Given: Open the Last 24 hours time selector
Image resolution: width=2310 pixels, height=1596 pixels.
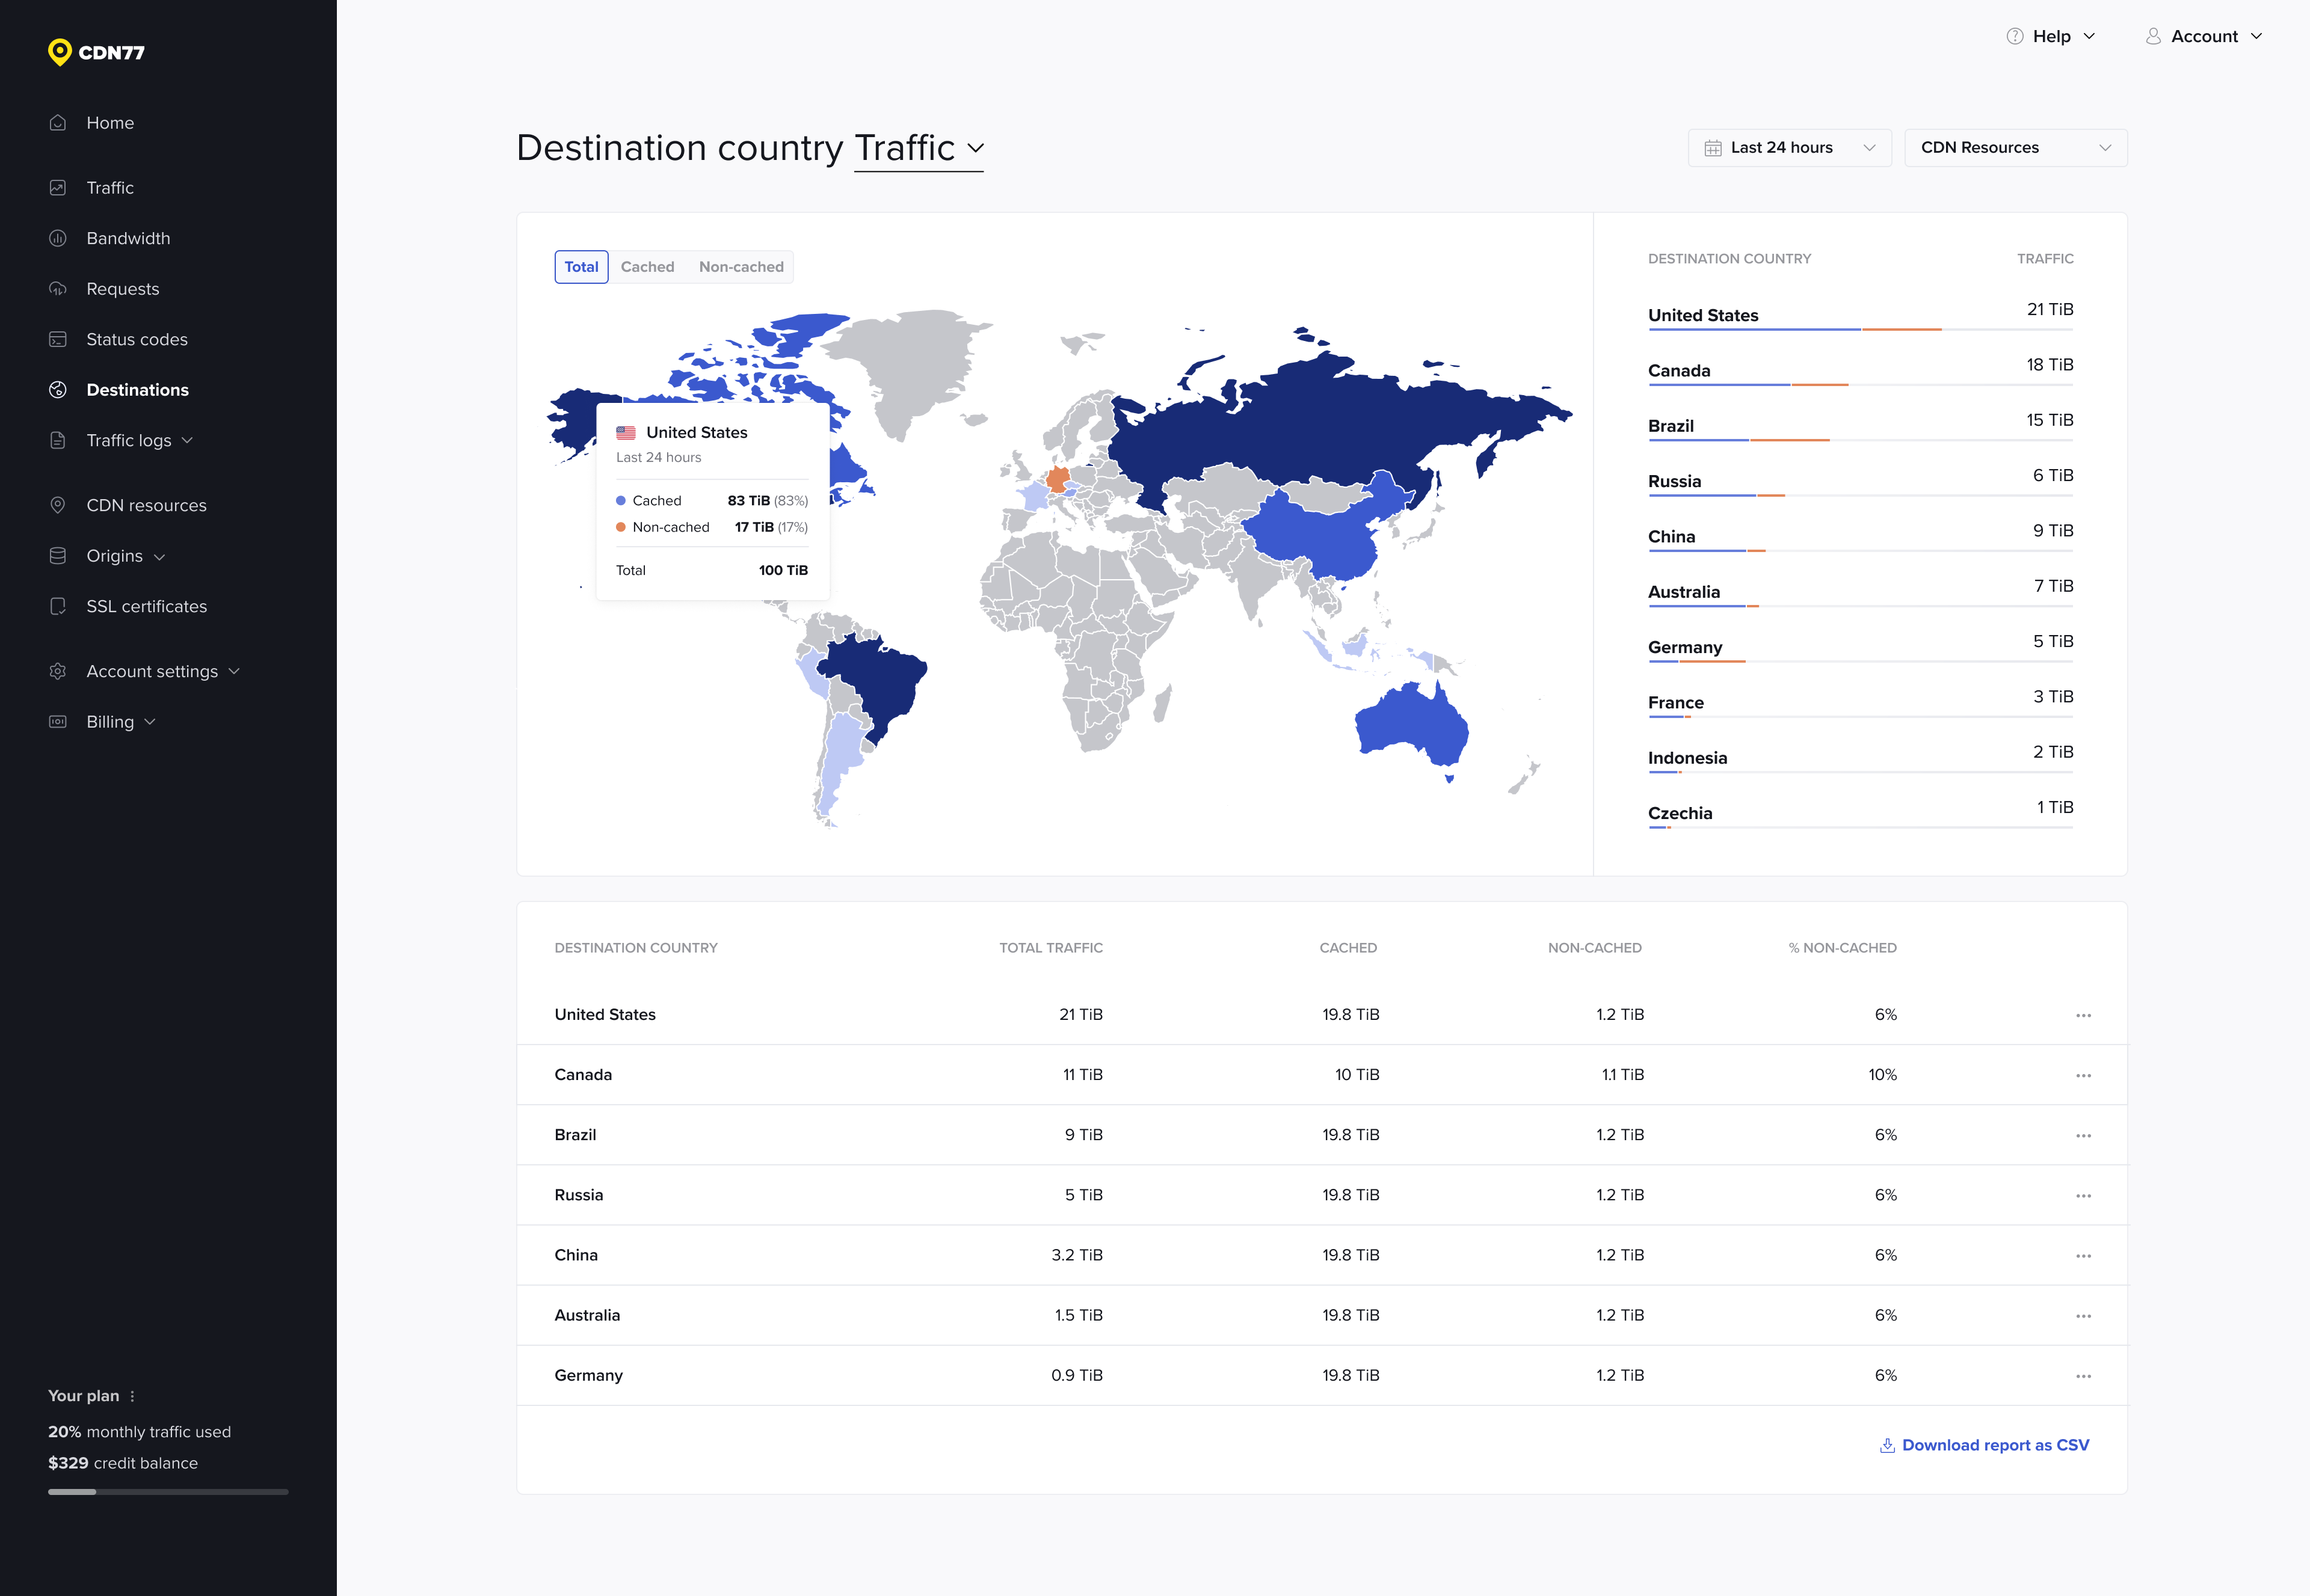Looking at the screenshot, I should point(1790,147).
